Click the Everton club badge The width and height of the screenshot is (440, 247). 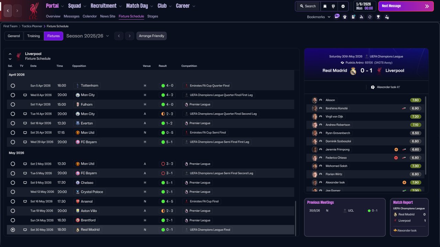pos(78,123)
